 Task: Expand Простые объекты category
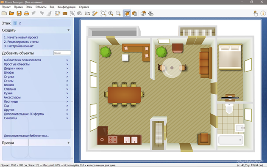coord(36,64)
